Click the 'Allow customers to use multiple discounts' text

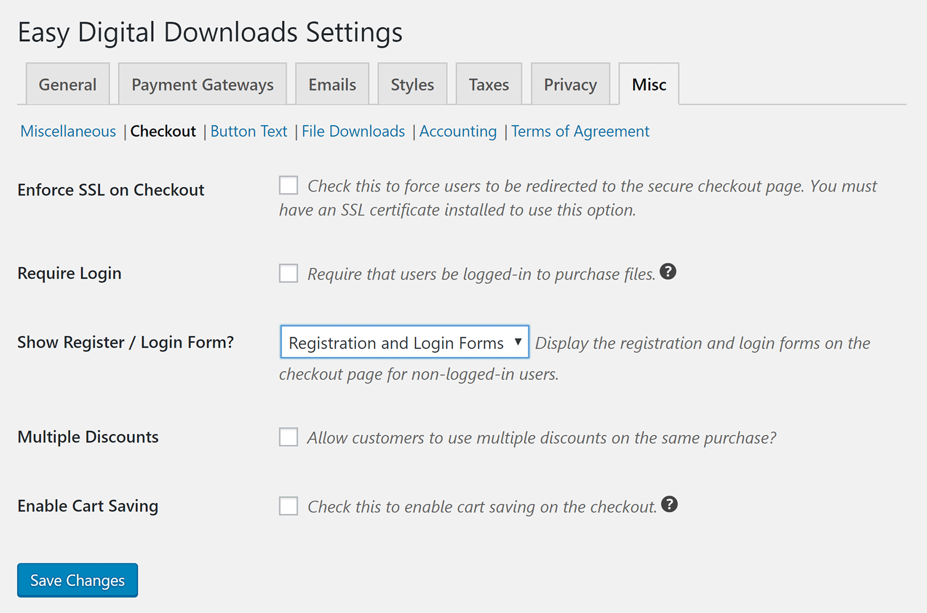click(542, 438)
